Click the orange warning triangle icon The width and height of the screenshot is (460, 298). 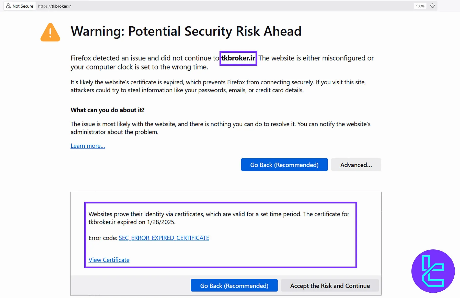[x=50, y=32]
